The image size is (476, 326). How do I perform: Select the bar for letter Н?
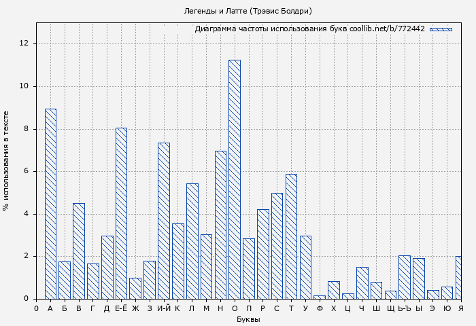(x=220, y=225)
